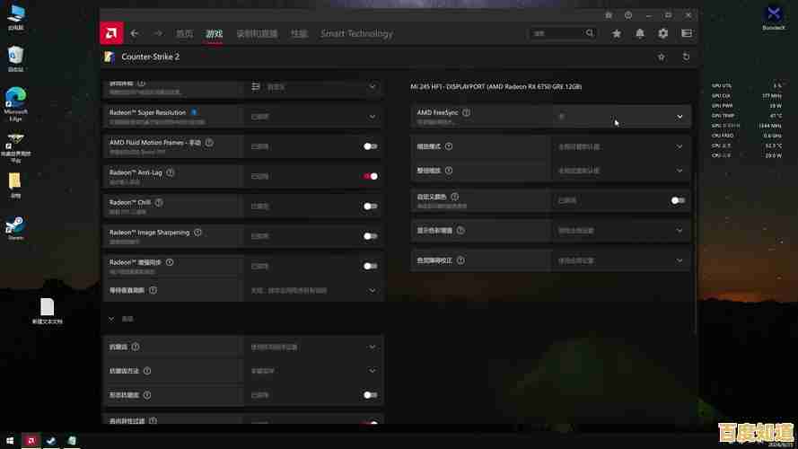The width and height of the screenshot is (798, 449).
Task: Open the notifications bell
Action: (640, 33)
